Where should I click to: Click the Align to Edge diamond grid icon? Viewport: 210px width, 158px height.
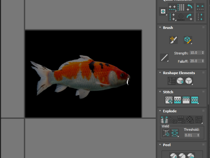pyautogui.click(x=181, y=17)
